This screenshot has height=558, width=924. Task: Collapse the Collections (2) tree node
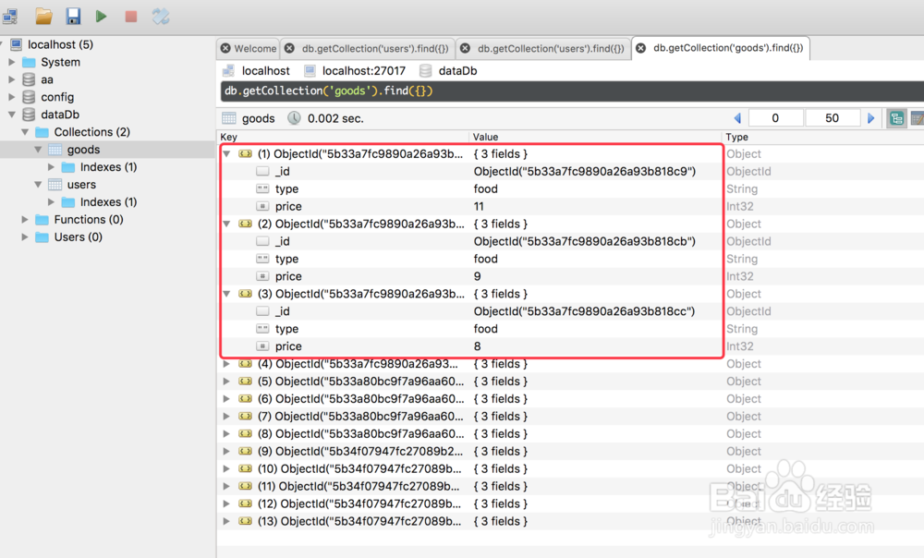pos(25,131)
